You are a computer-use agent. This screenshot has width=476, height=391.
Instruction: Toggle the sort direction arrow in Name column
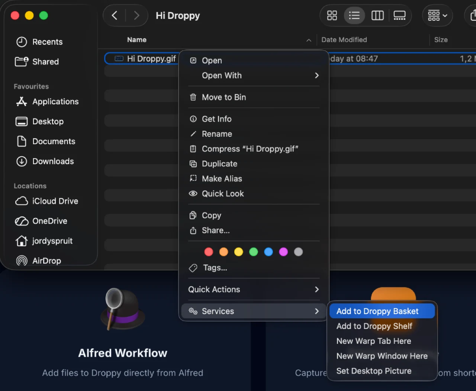point(309,40)
